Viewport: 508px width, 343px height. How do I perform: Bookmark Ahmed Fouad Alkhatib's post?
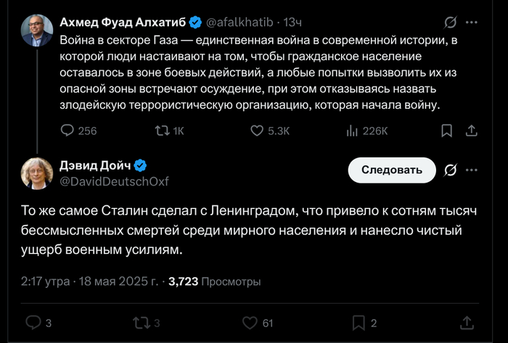click(447, 131)
